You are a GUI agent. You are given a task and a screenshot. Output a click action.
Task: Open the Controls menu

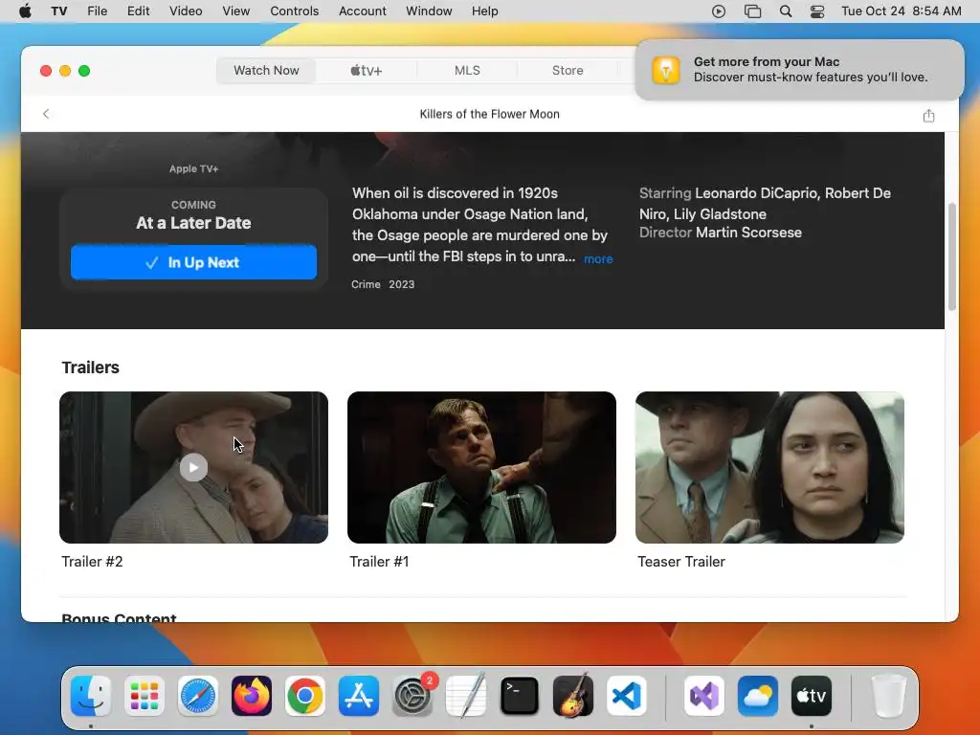[x=295, y=11]
